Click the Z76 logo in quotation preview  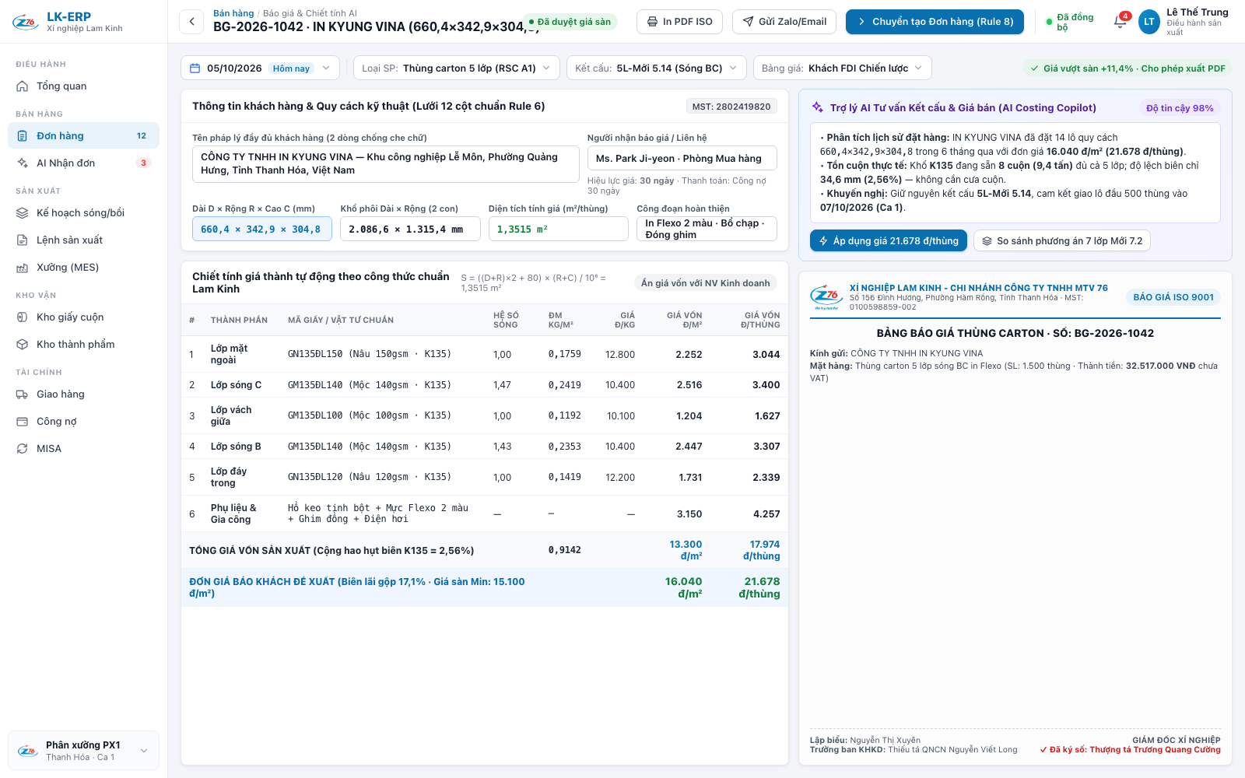(x=826, y=297)
